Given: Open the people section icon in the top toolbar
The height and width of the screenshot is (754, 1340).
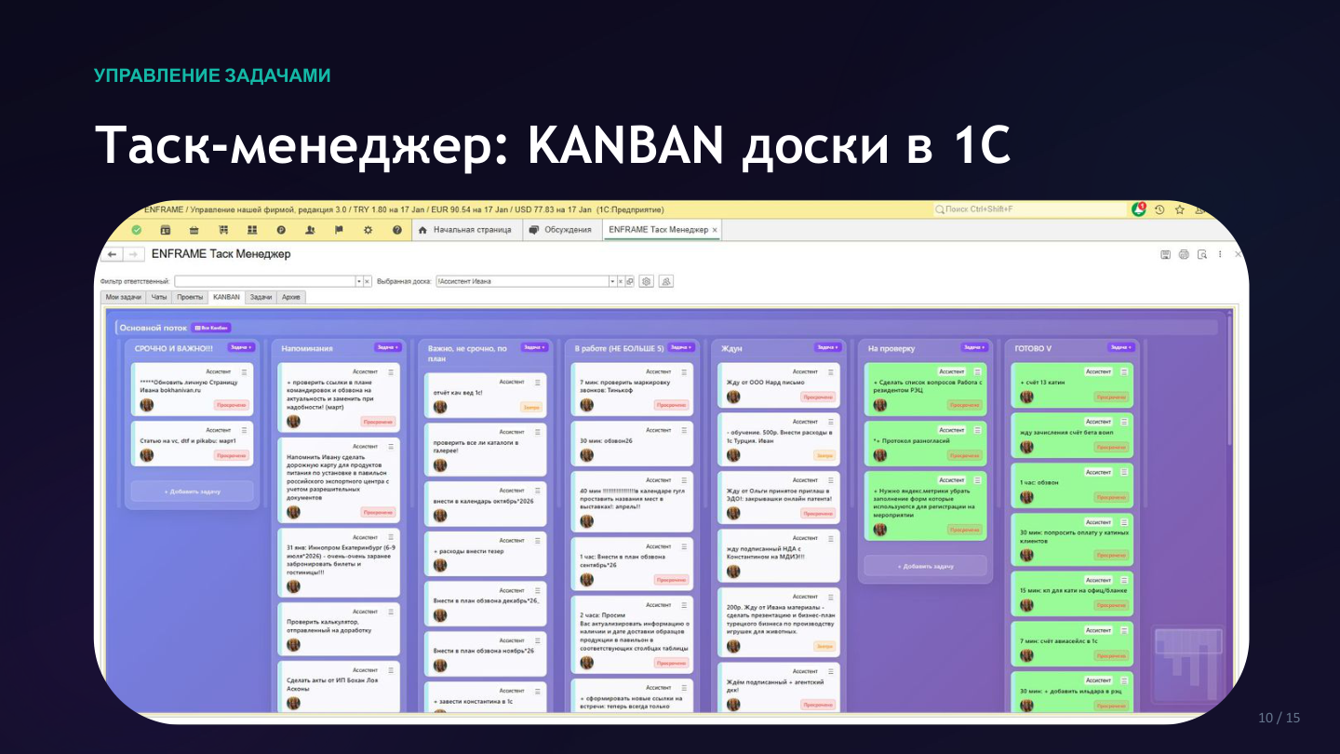Looking at the screenshot, I should pos(310,230).
